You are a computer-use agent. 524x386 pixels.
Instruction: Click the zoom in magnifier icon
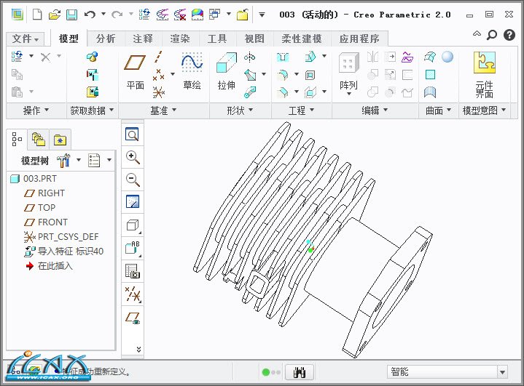point(133,157)
